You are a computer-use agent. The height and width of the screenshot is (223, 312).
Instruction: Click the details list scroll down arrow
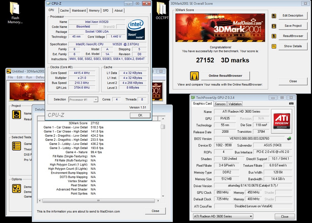(x=163, y=196)
